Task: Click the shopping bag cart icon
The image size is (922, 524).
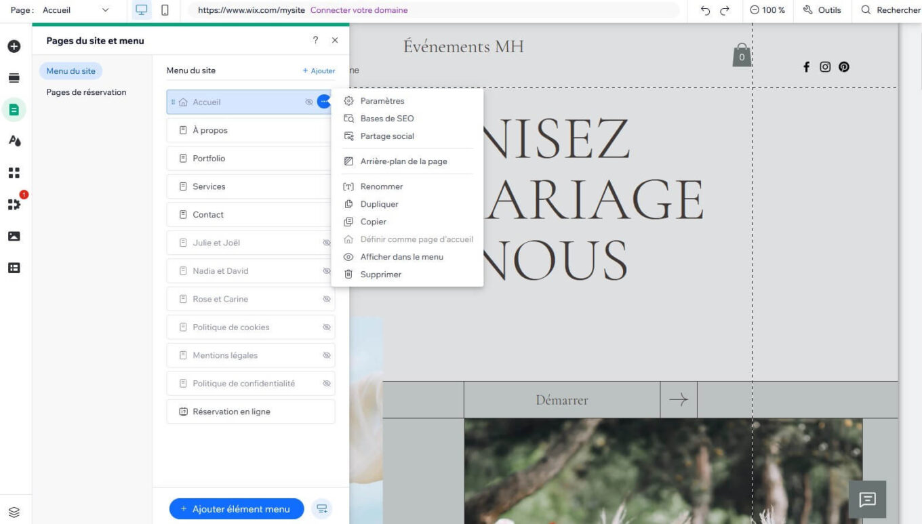Action: (742, 55)
